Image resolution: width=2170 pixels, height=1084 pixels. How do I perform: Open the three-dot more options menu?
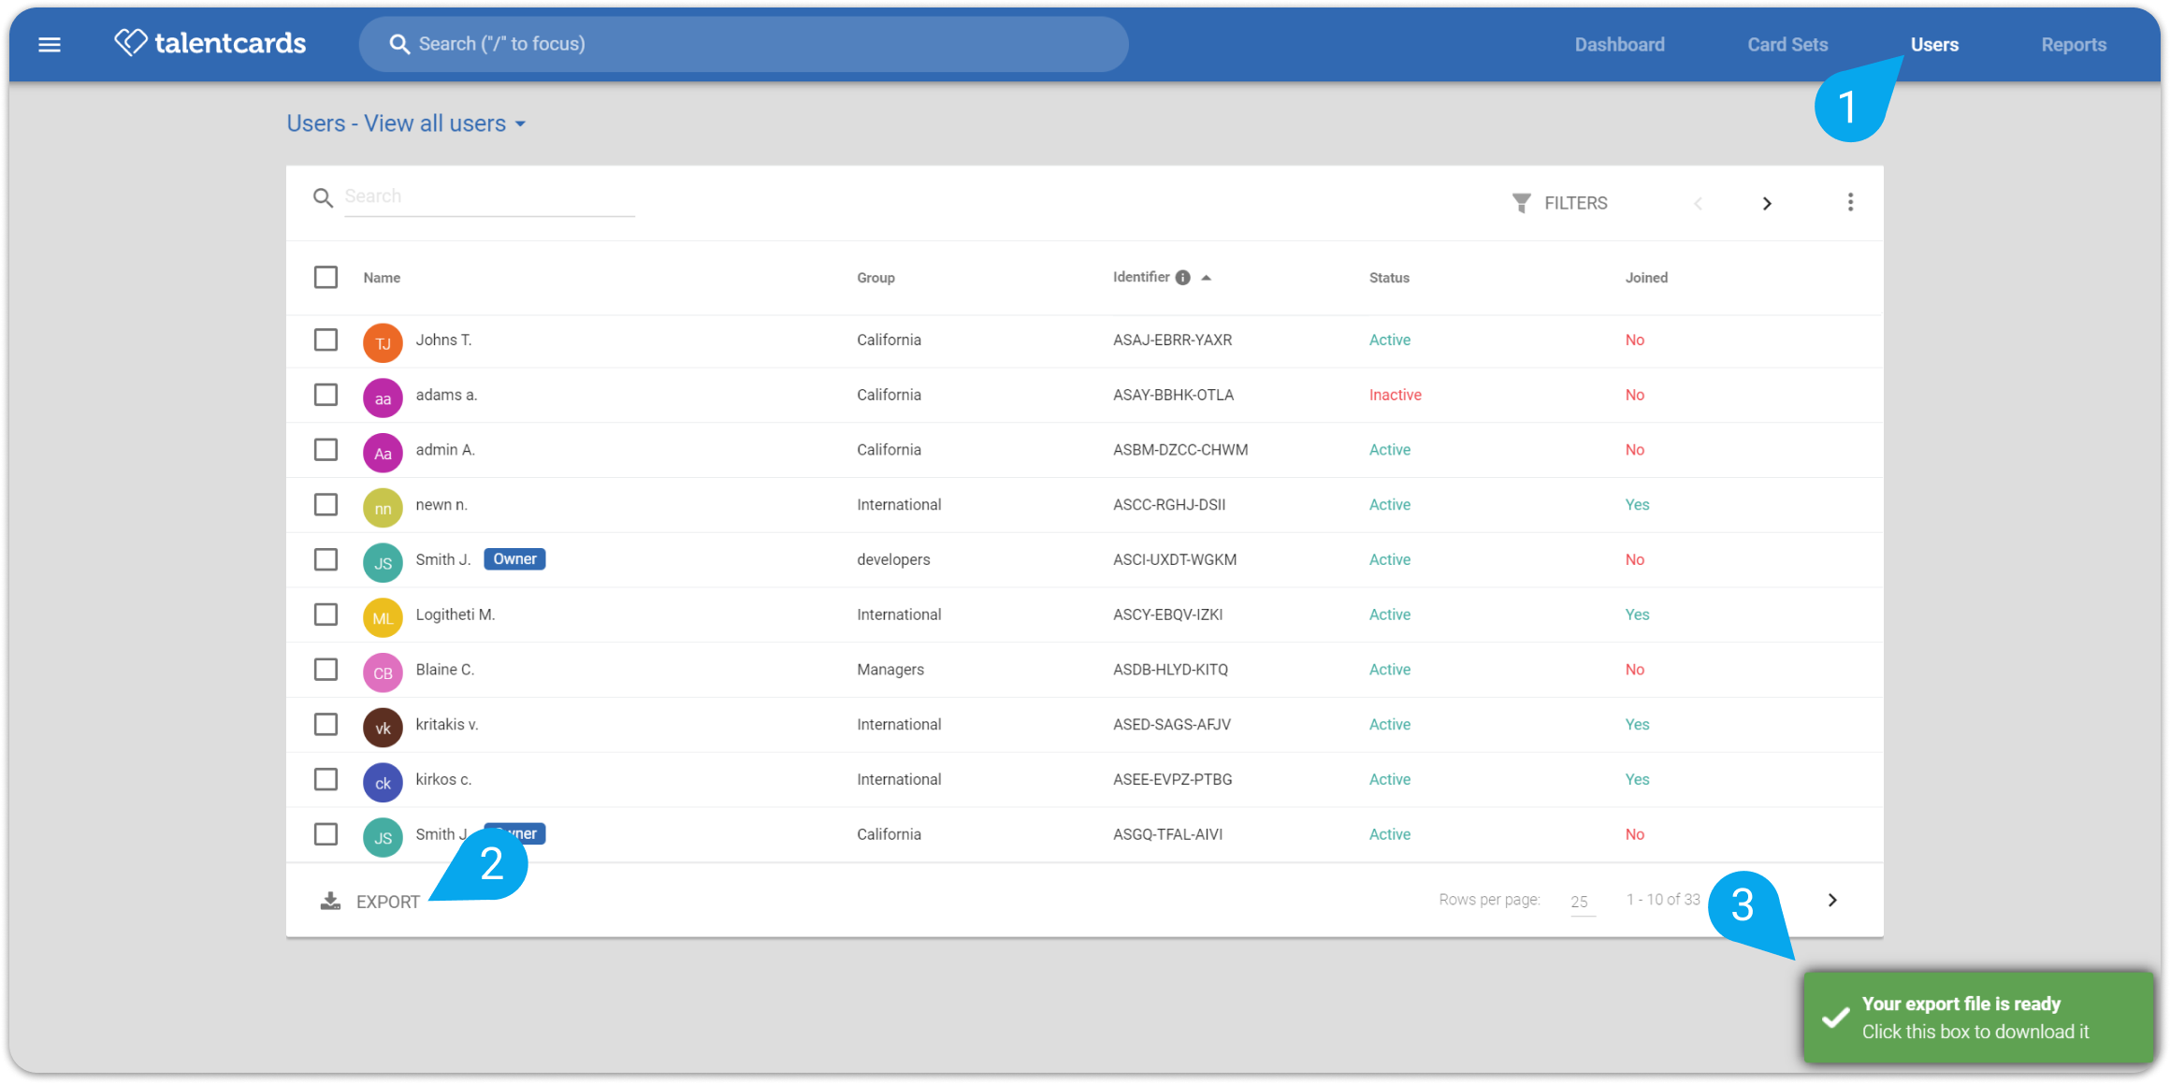(x=1850, y=202)
